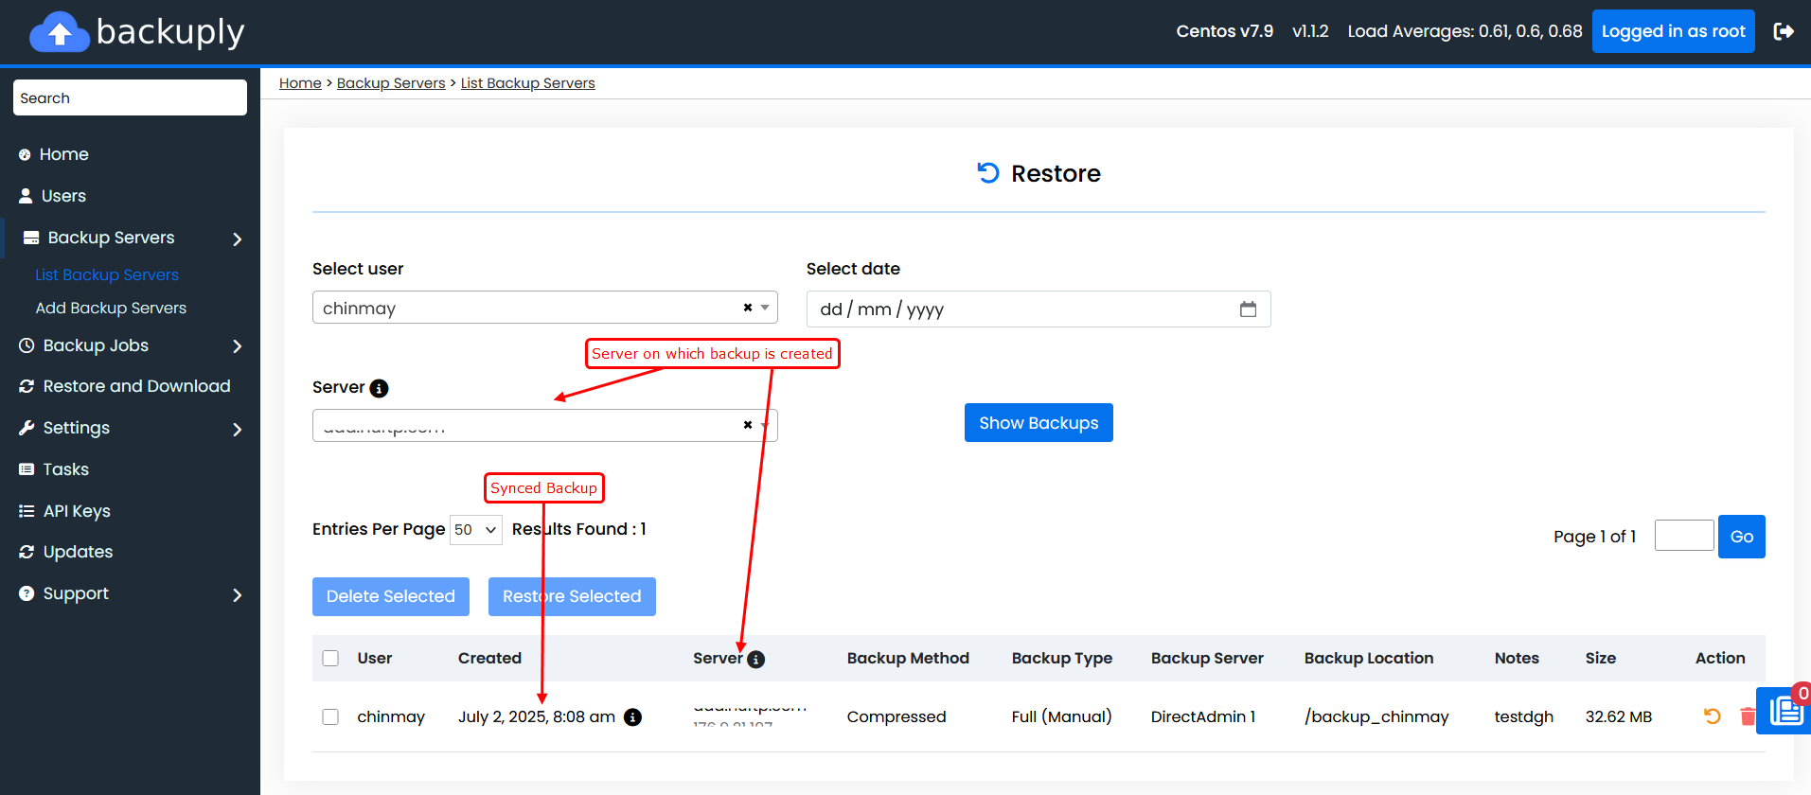The height and width of the screenshot is (795, 1811).
Task: Click the Backuply cloud logo
Action: pos(60,32)
